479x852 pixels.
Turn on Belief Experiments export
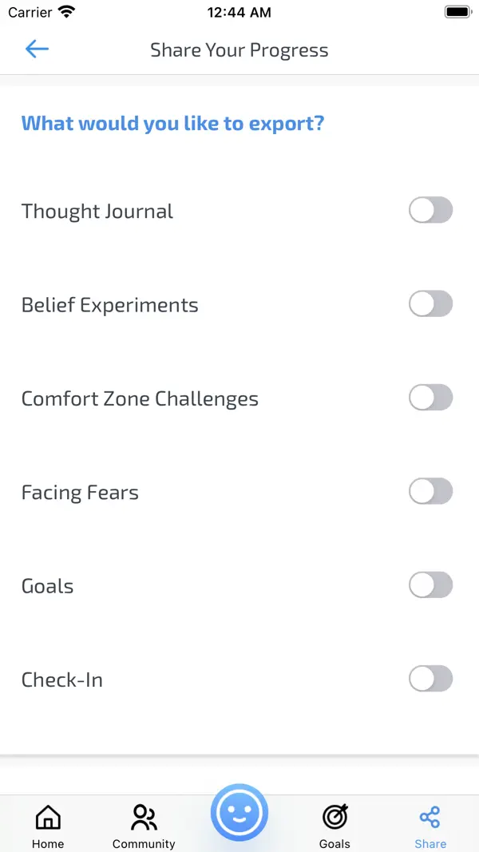[x=430, y=303]
